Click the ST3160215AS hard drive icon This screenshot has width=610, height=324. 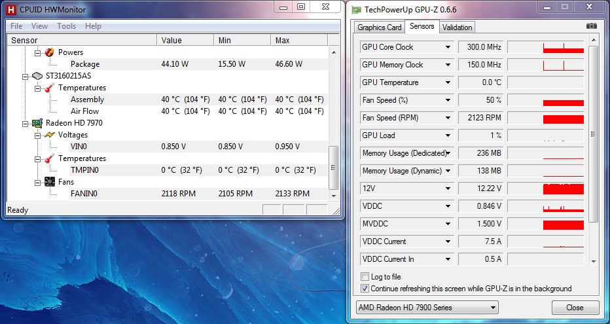[x=37, y=76]
